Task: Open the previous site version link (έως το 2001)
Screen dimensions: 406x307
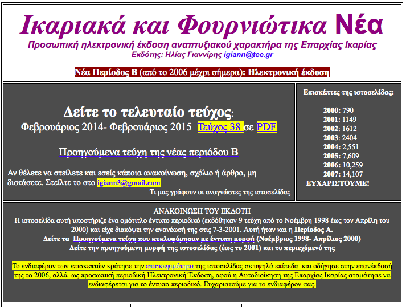Action: 202,248
